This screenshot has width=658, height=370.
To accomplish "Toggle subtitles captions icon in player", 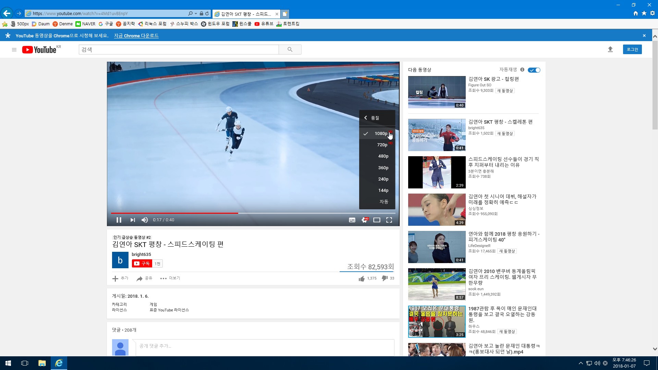I will tap(352, 220).
